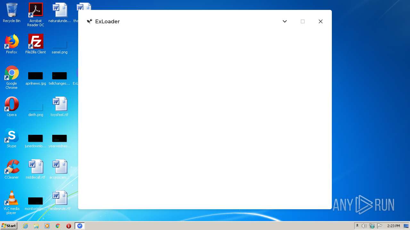Open toysfeel.rtf document
This screenshot has height=230, width=410.
click(x=60, y=107)
